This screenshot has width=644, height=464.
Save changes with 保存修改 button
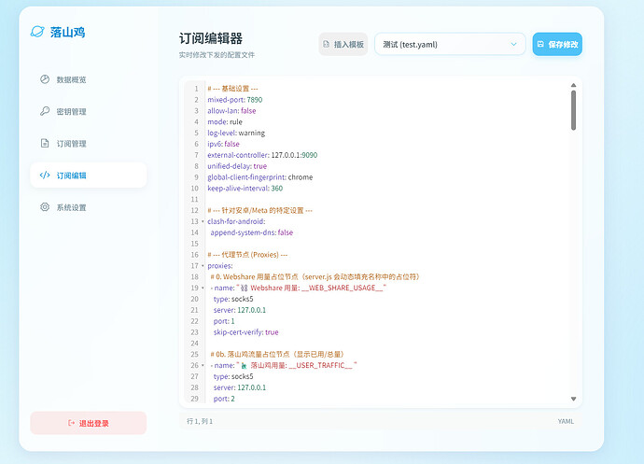coord(557,44)
